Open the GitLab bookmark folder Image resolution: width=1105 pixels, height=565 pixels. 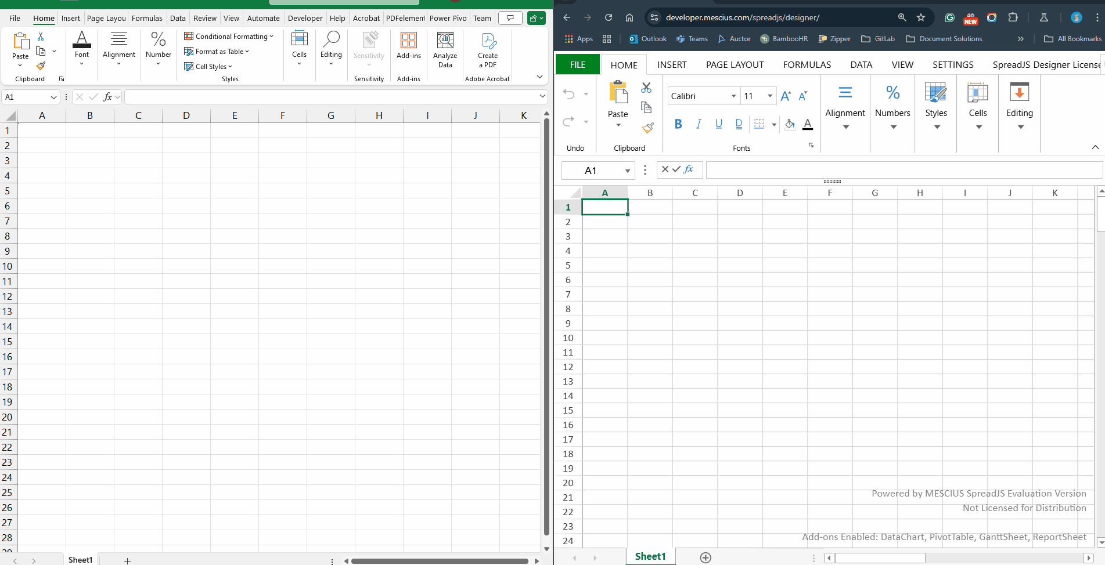tap(878, 39)
